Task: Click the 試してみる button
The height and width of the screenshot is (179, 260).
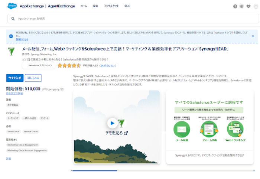Action: [33, 78]
